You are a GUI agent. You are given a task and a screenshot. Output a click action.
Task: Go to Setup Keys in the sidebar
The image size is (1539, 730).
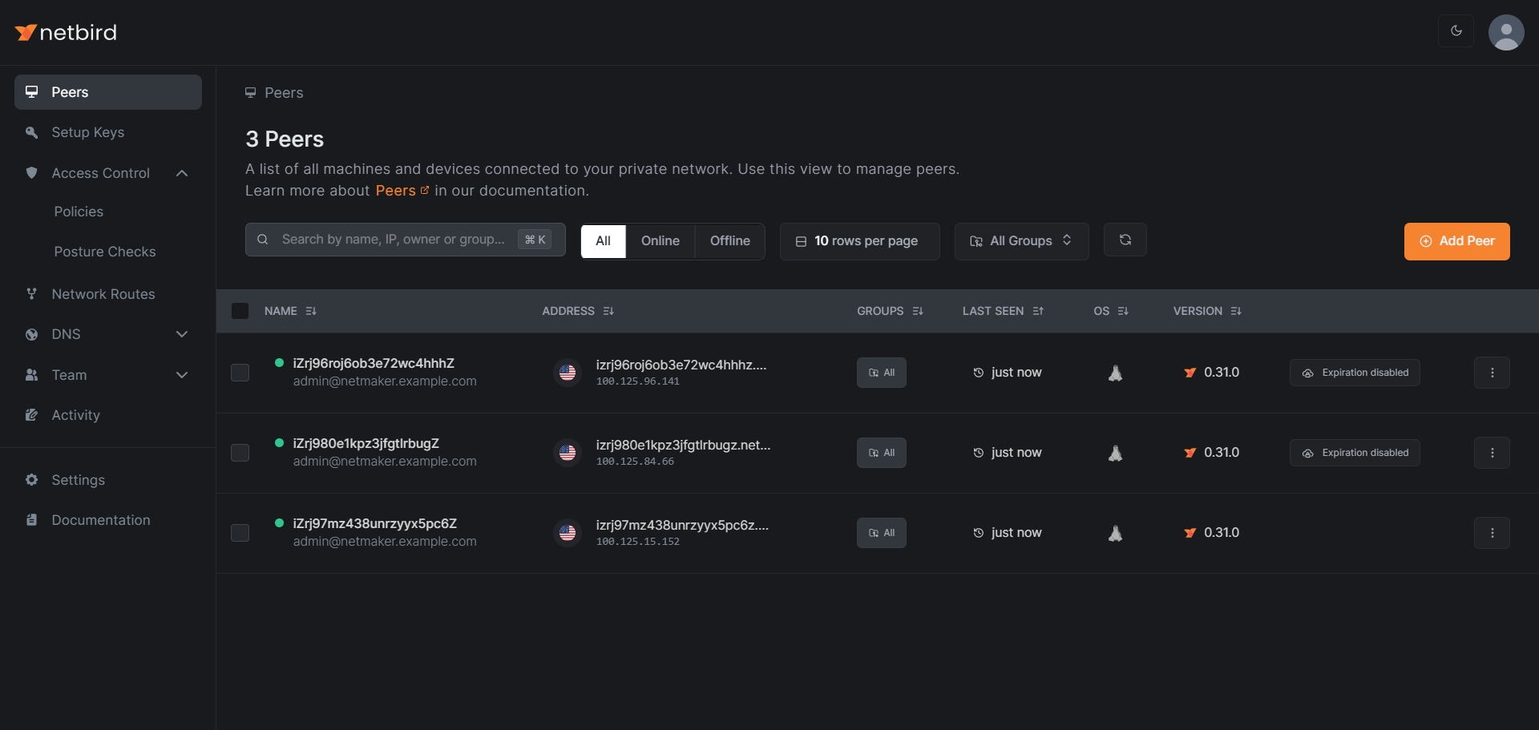(87, 132)
